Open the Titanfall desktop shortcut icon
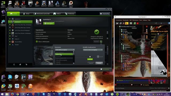Screen dimensions: 171x96 57,3
